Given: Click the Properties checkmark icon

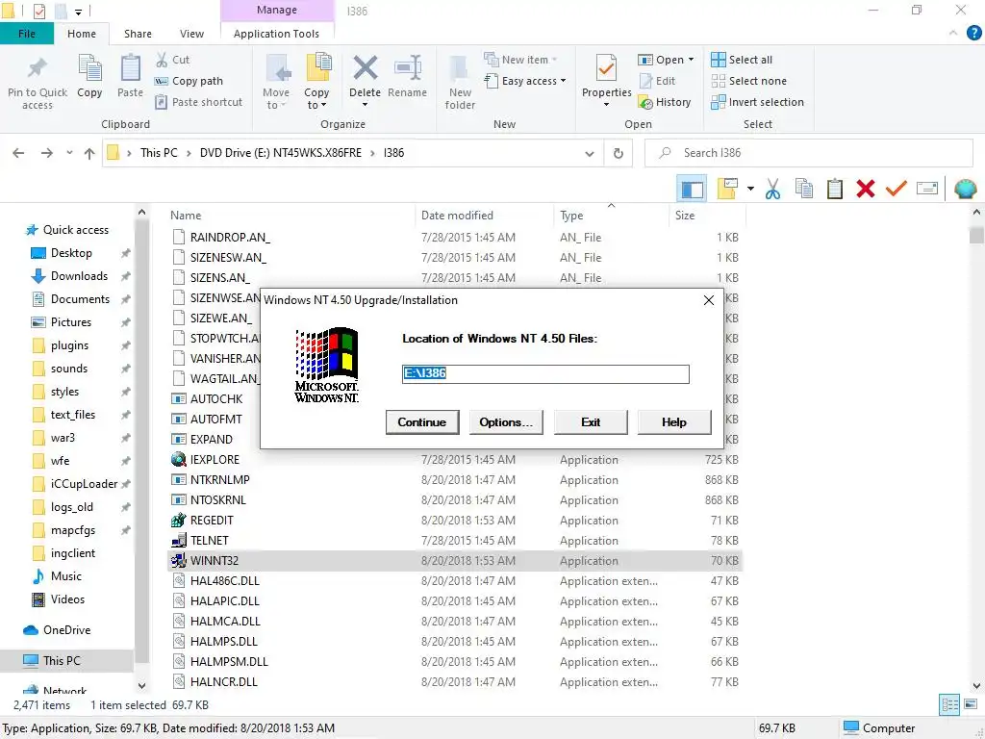Looking at the screenshot, I should [x=606, y=68].
